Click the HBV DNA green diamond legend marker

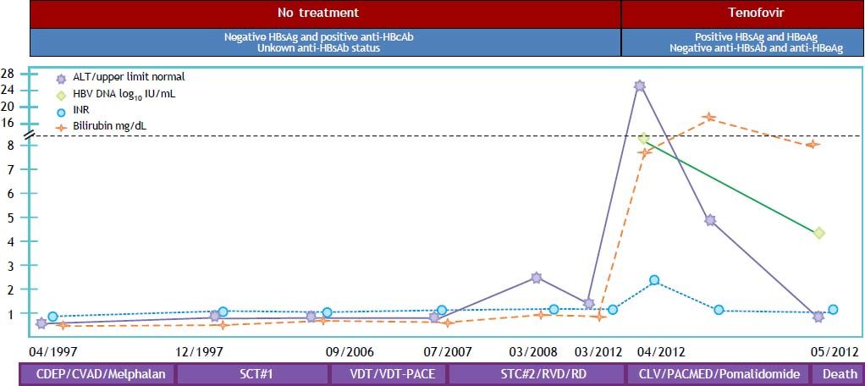[x=60, y=94]
